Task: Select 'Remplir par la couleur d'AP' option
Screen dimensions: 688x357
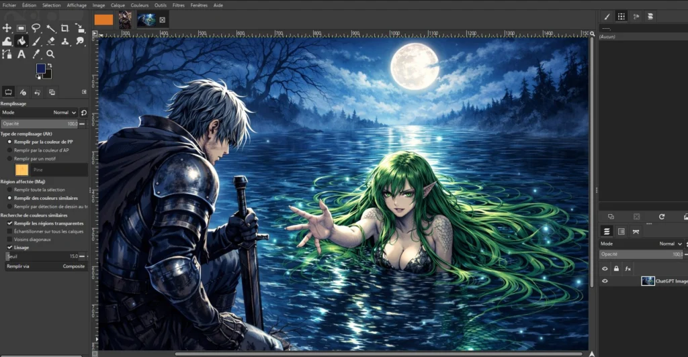Action: point(10,150)
